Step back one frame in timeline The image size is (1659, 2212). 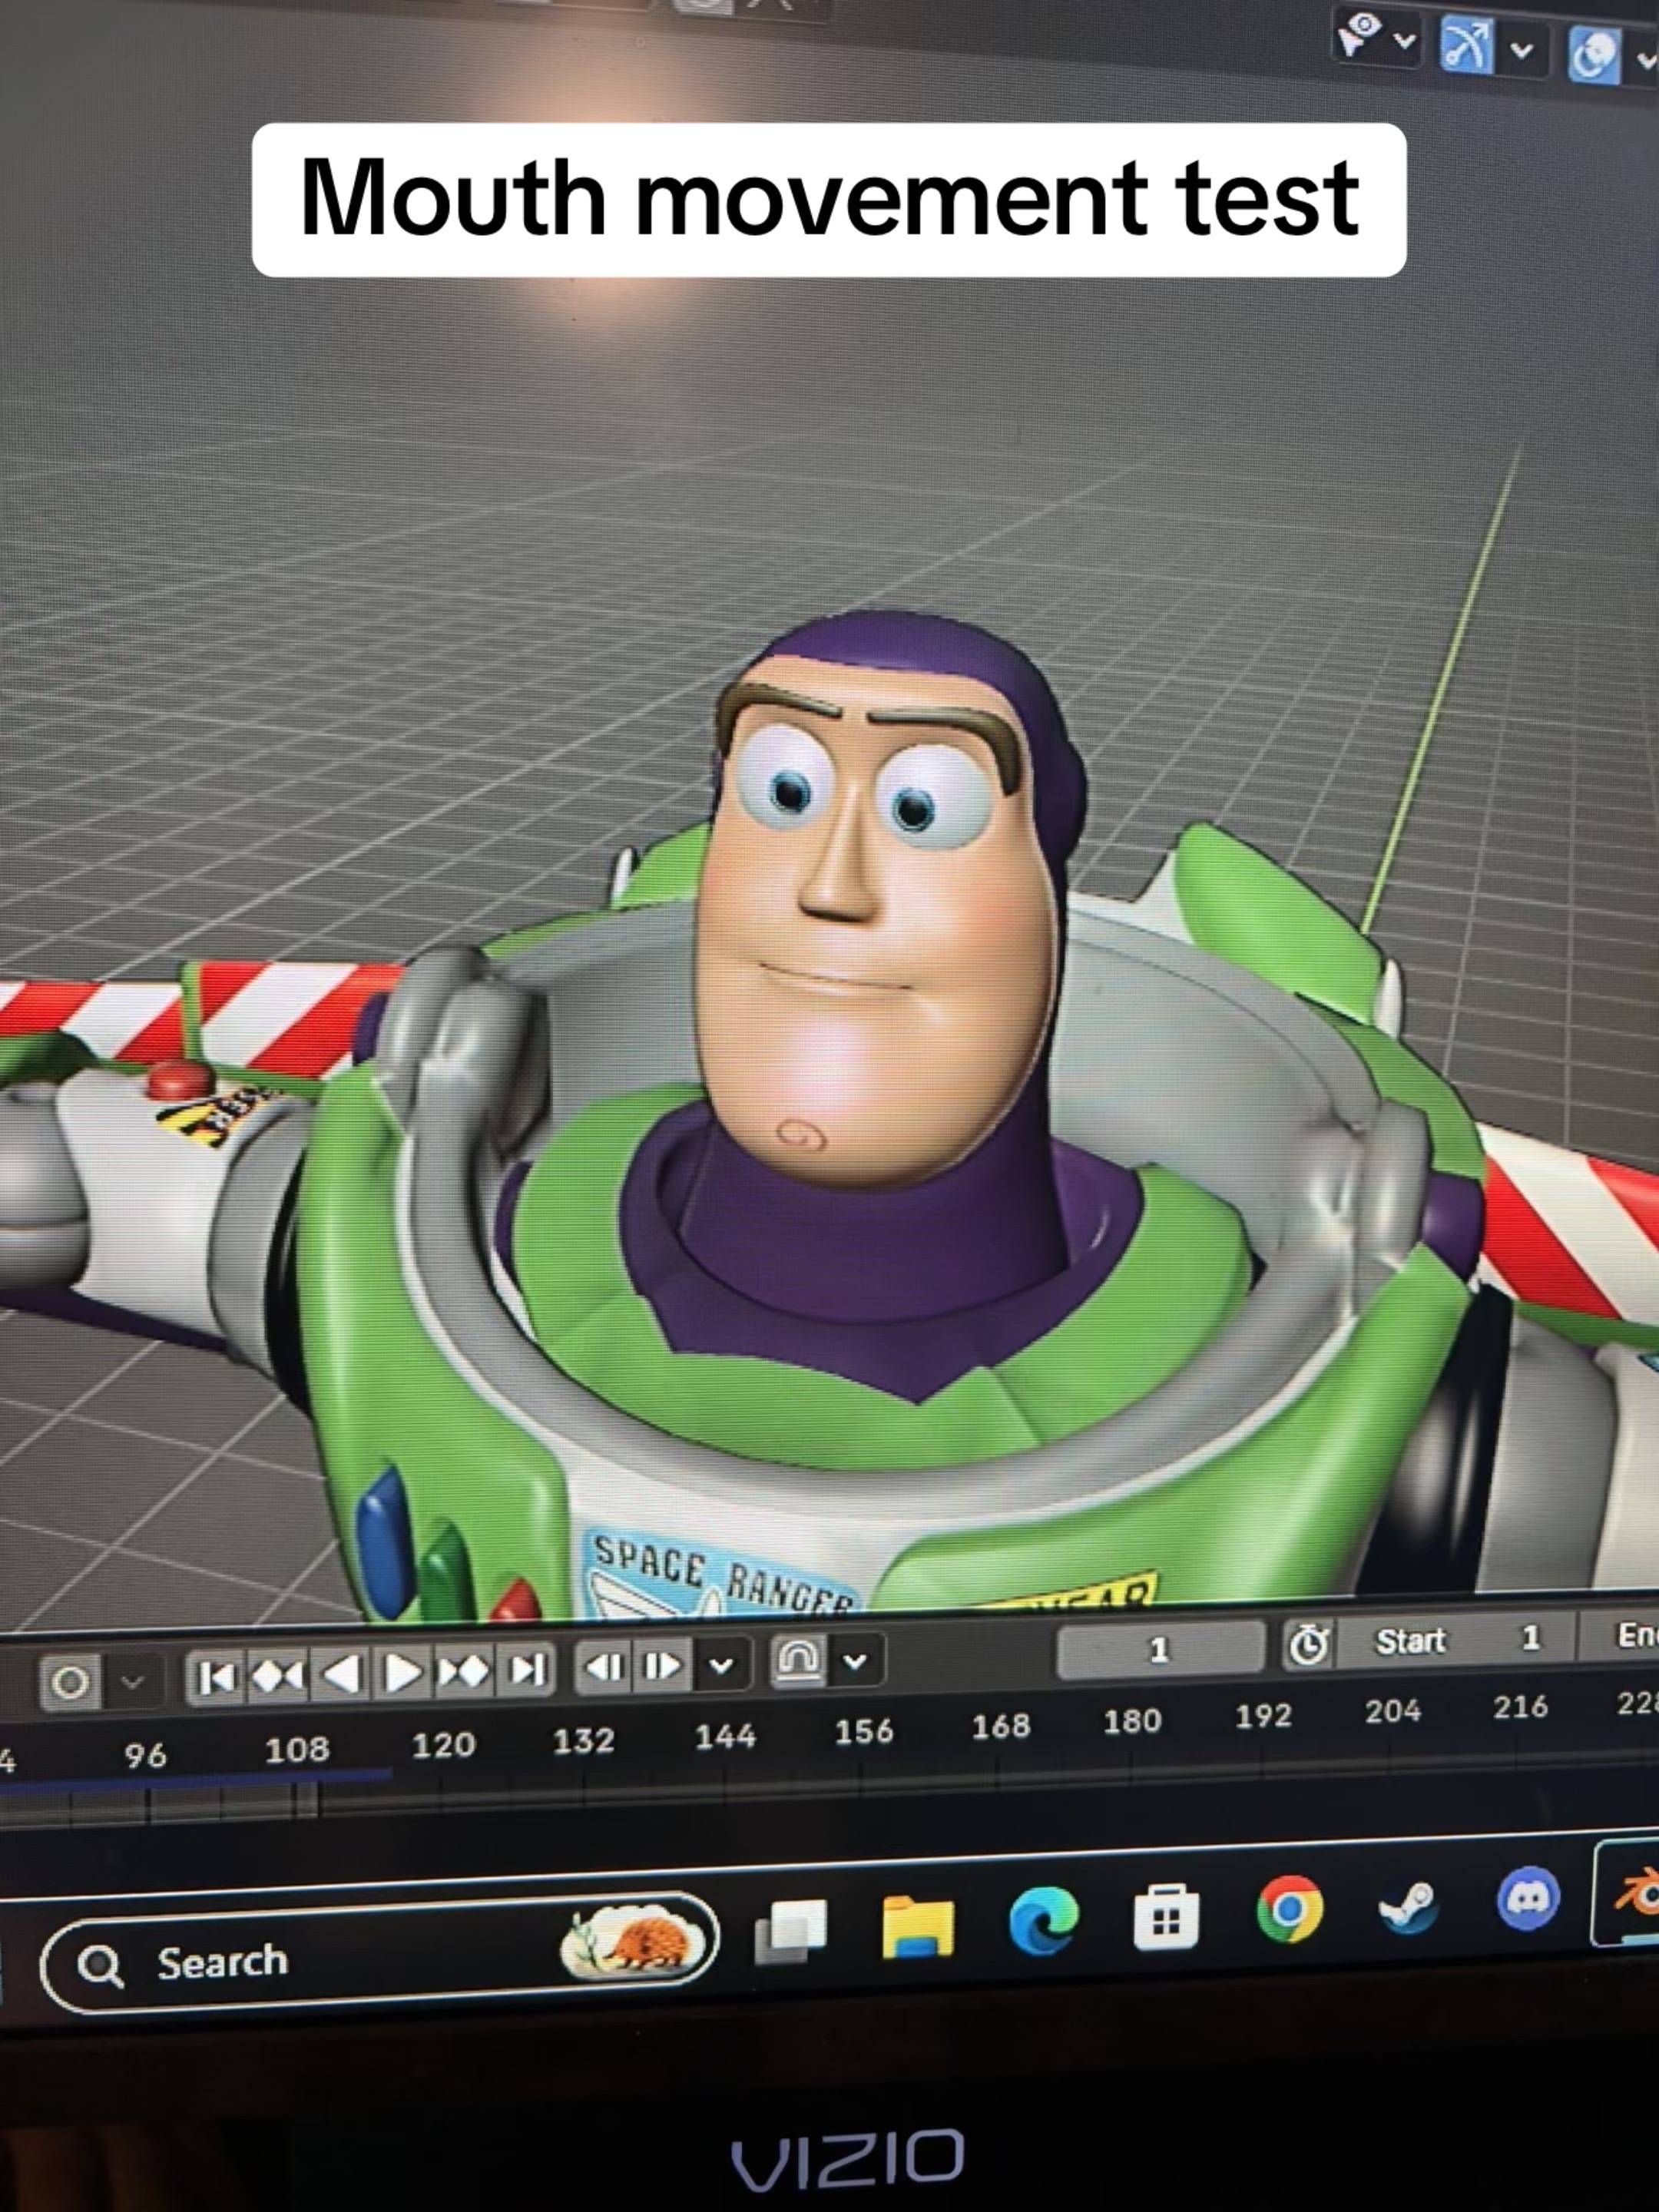(x=606, y=1667)
